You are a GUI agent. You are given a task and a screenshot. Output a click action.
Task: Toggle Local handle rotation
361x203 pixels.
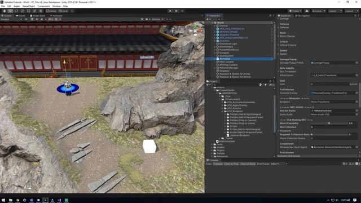click(x=63, y=11)
